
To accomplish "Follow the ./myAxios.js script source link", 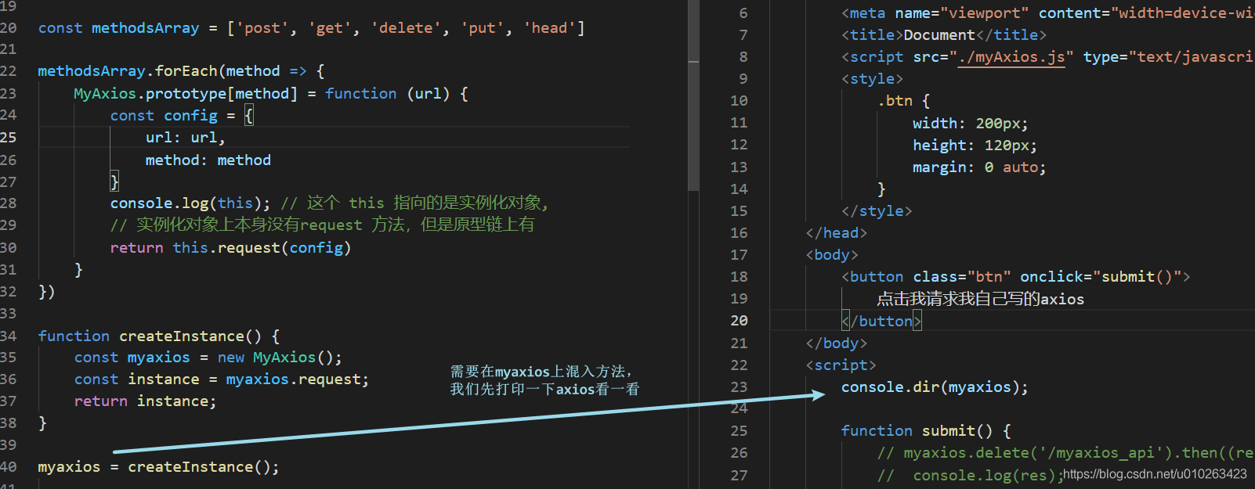I will coord(1011,57).
